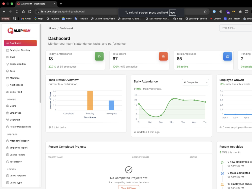This screenshot has height=189, width=252.
Task: Click the Leave Requests icon
Action: 7,176
